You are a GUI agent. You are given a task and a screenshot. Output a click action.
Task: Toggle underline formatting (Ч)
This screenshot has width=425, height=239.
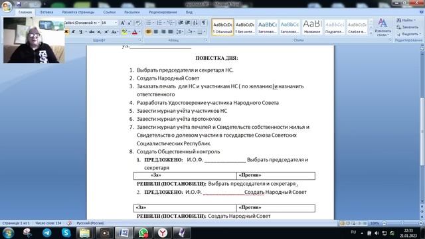tap(81, 32)
